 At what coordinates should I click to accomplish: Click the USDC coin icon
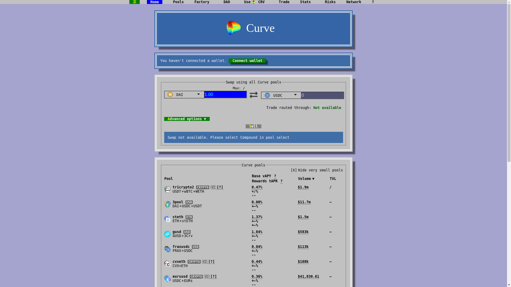(267, 95)
